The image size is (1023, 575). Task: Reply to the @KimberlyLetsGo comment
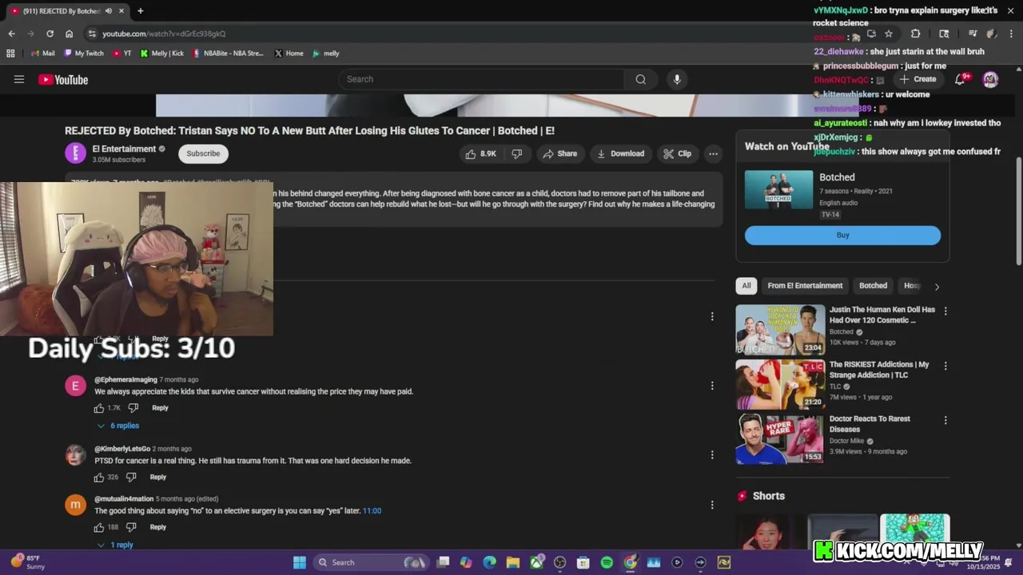tap(158, 478)
